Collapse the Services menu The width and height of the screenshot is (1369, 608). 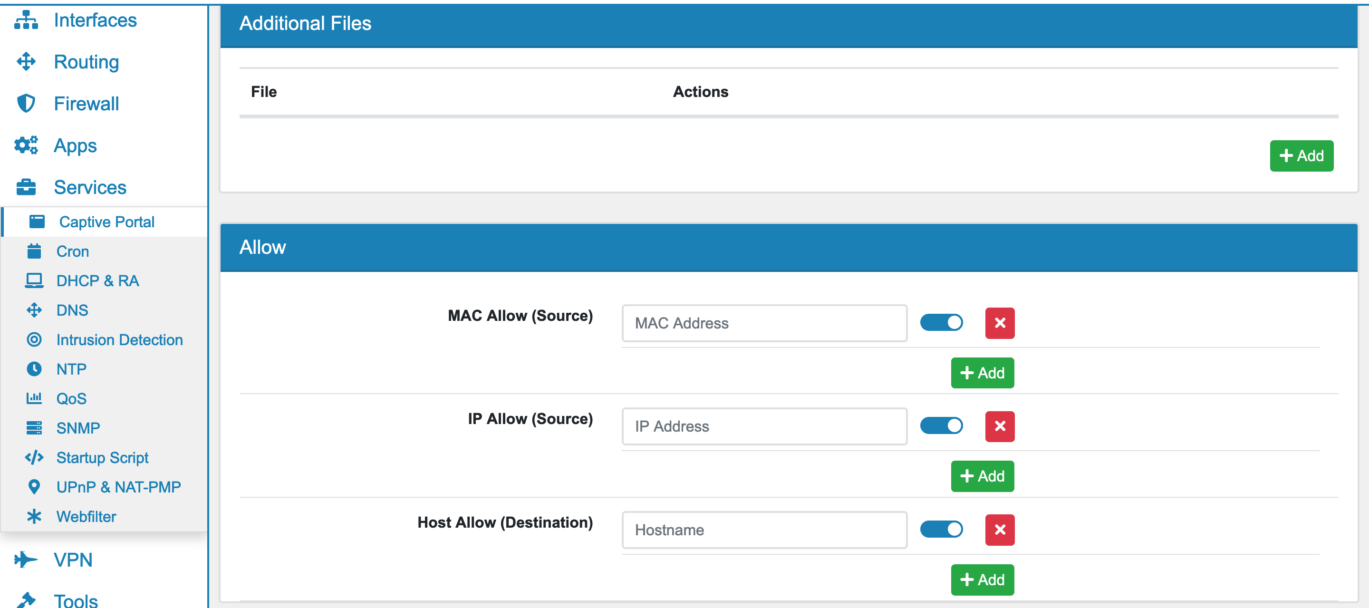point(90,187)
